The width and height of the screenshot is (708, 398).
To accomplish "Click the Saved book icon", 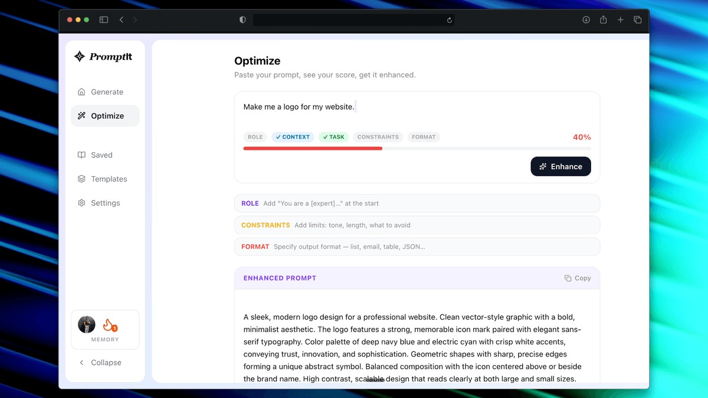I will point(81,155).
